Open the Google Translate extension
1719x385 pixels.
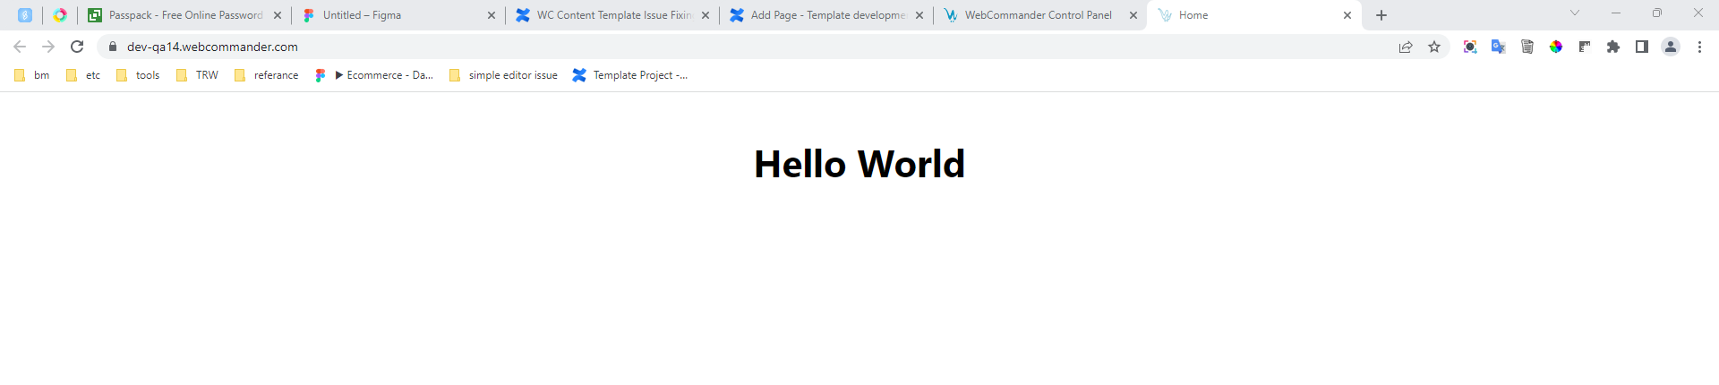click(1499, 47)
